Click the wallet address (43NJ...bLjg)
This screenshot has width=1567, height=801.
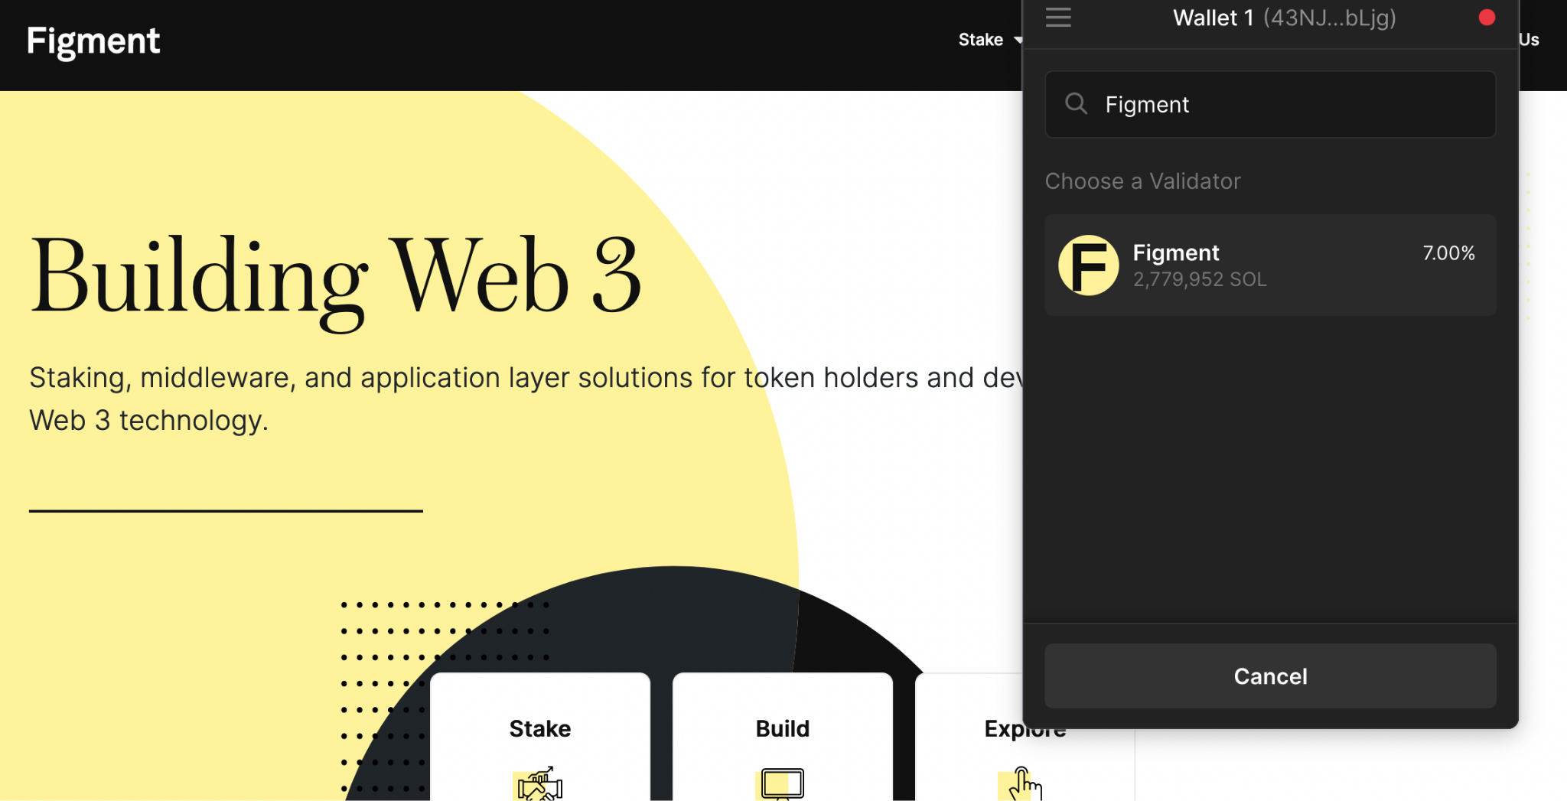1329,18
